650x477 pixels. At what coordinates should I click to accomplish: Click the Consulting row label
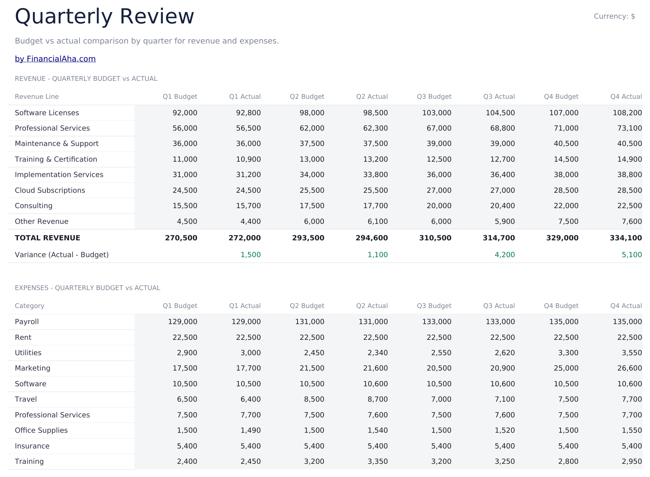point(34,206)
